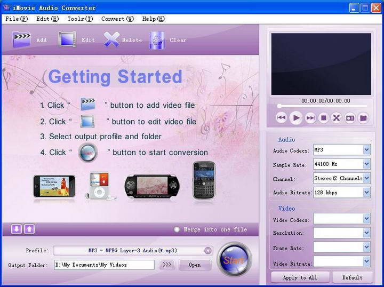Viewport: 384px width, 287px height.
Task: Open the Help menu
Action: click(153, 19)
